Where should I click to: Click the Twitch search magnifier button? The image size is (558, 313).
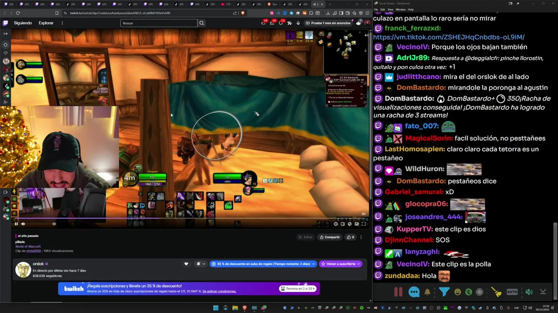[201, 23]
